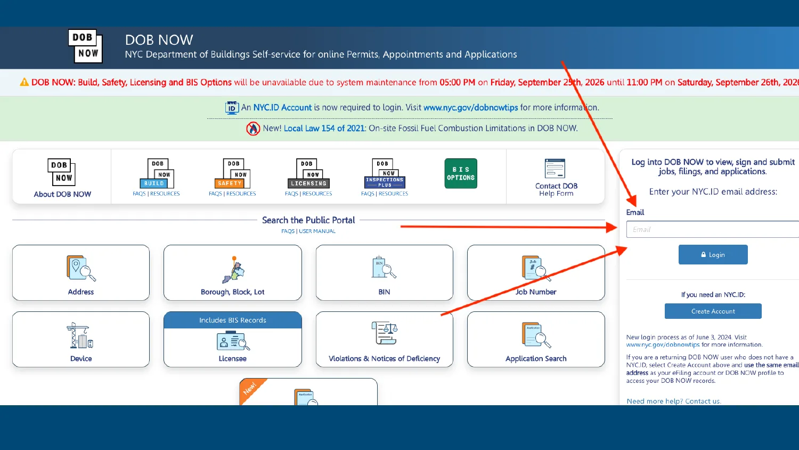Click the Create Account button

pyautogui.click(x=713, y=311)
